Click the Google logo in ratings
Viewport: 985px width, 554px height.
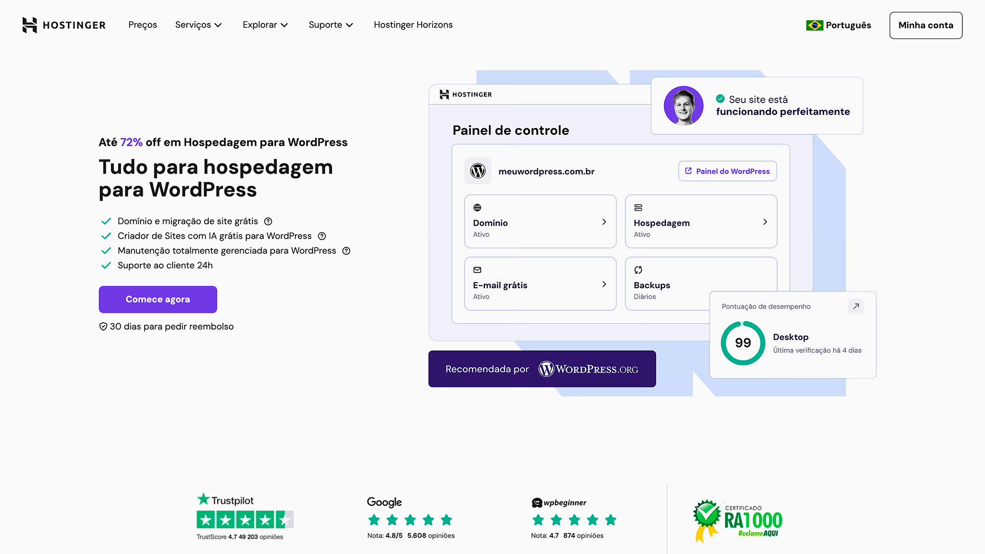[x=384, y=502]
